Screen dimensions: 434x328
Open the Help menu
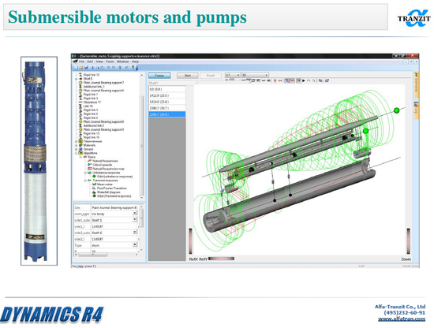135,61
